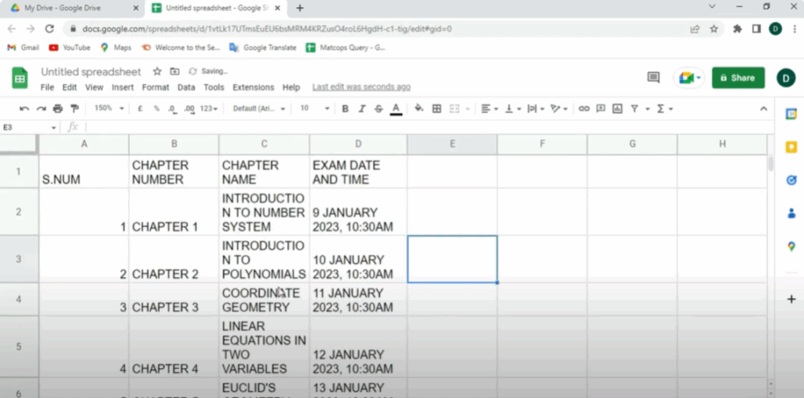The height and width of the screenshot is (398, 804).
Task: Toggle bold formatting
Action: coord(345,108)
